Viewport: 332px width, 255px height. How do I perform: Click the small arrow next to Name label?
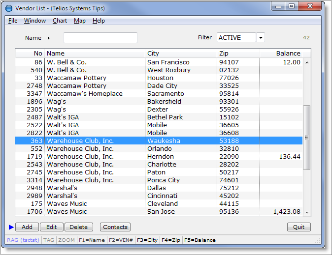pos(49,38)
